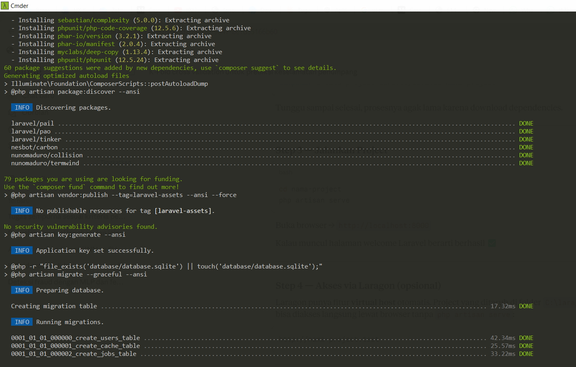
Task: Click the create_cache_table migration name
Action: [76, 346]
